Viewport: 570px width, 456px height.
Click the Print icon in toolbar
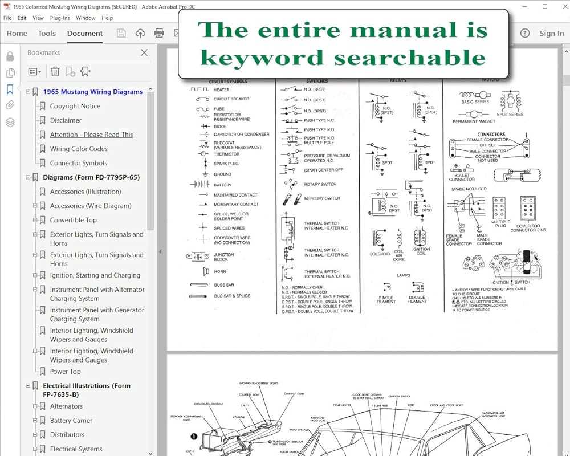point(159,34)
